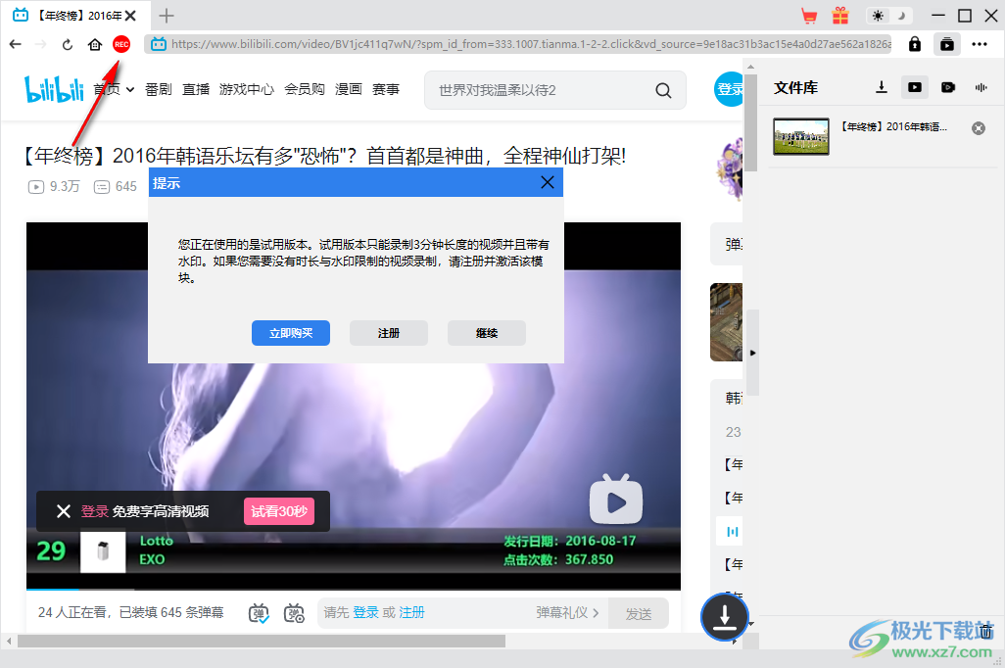Image resolution: width=1005 pixels, height=668 pixels.
Task: Open the browser three-dot options menu
Action: click(x=979, y=44)
